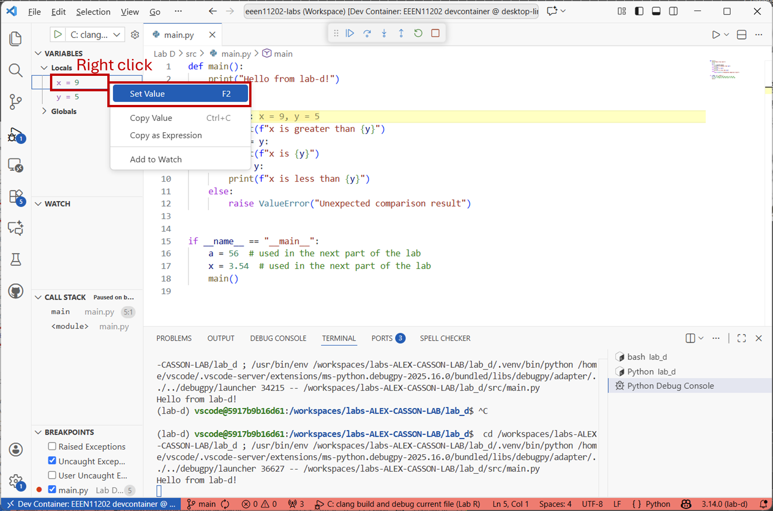This screenshot has height=511, width=773.
Task: Open the Explorer view in activity bar
Action: (x=15, y=39)
